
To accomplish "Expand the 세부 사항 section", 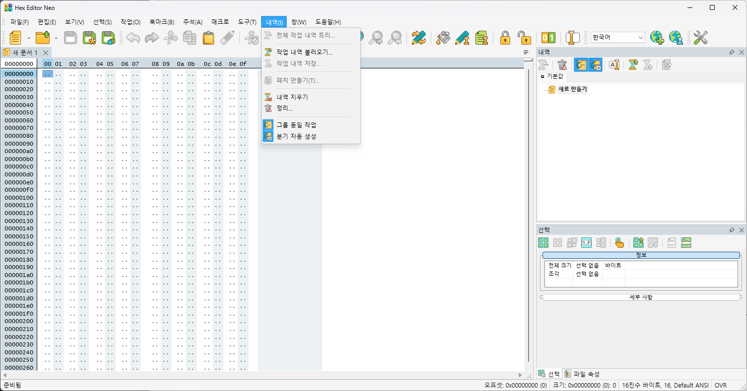I will pyautogui.click(x=641, y=297).
